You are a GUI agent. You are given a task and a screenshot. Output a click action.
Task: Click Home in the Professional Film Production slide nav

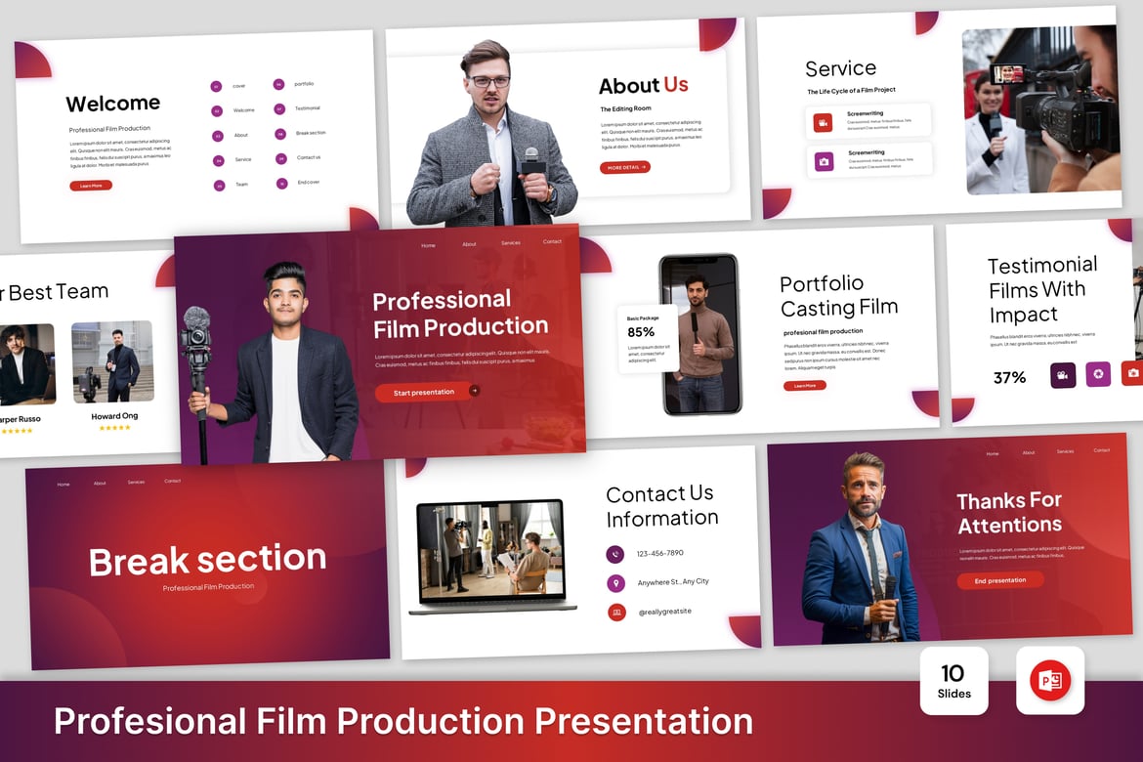click(429, 246)
